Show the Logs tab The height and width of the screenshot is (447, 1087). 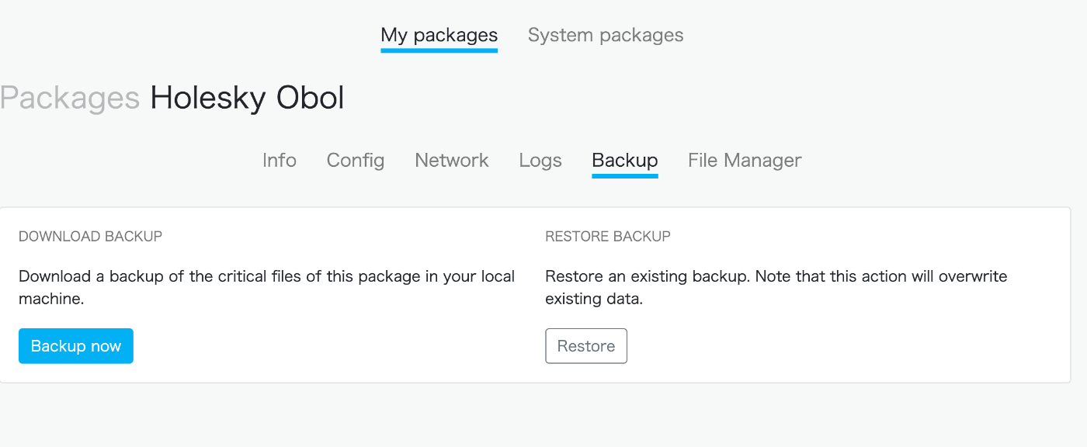(540, 160)
